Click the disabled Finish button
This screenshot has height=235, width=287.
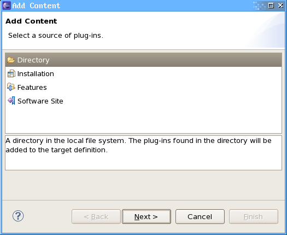254,217
